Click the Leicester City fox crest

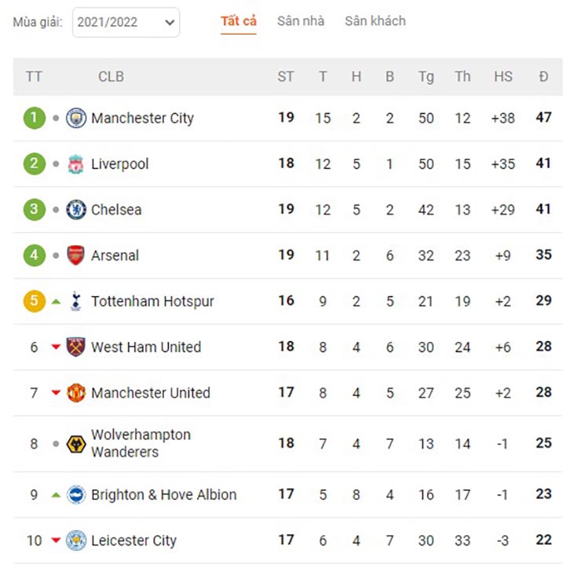pos(76,541)
